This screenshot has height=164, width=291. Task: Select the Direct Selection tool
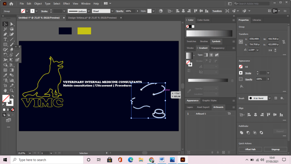tap(12, 24)
